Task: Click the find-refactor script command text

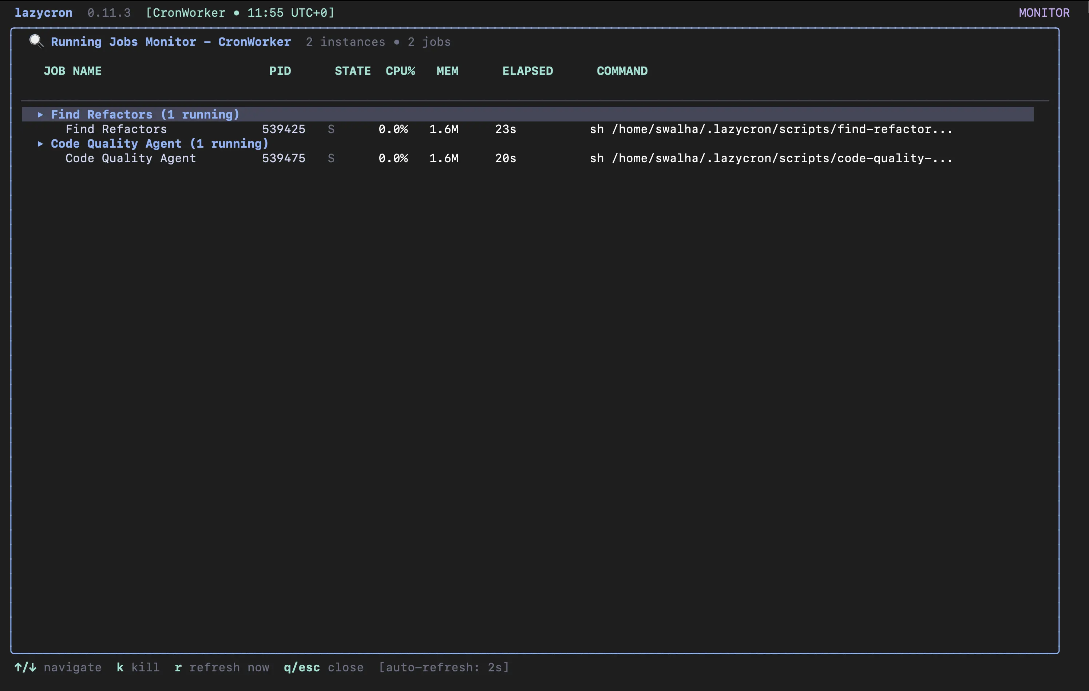Action: [x=771, y=129]
